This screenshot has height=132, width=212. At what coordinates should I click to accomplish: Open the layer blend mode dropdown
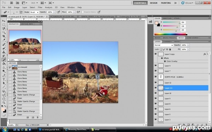(x=164, y=45)
